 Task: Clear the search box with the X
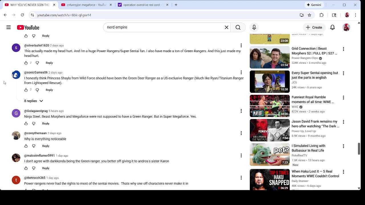pos(226,27)
